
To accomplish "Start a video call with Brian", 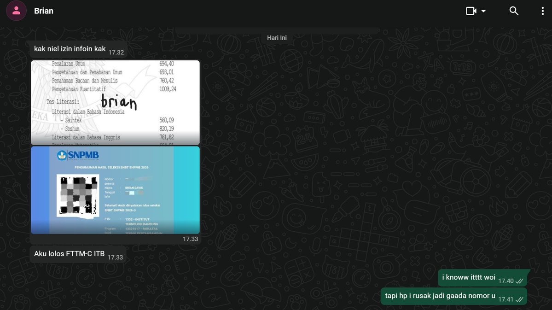I will [471, 11].
